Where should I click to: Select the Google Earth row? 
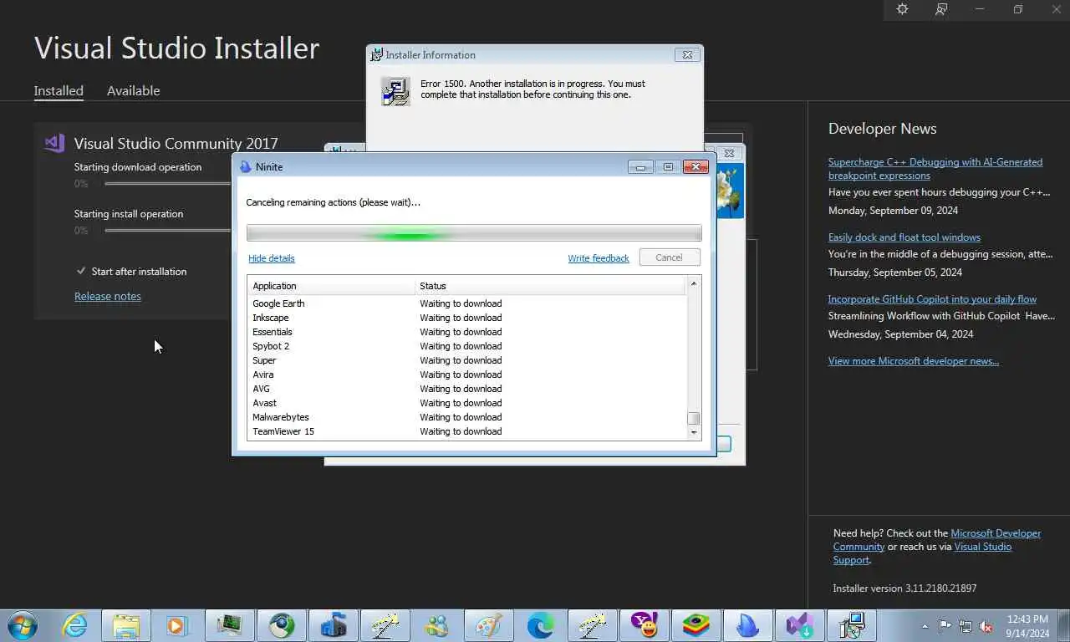(467, 303)
